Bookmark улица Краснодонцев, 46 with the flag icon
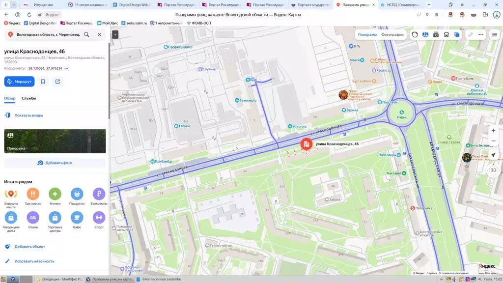This screenshot has width=503, height=283. pos(43,82)
